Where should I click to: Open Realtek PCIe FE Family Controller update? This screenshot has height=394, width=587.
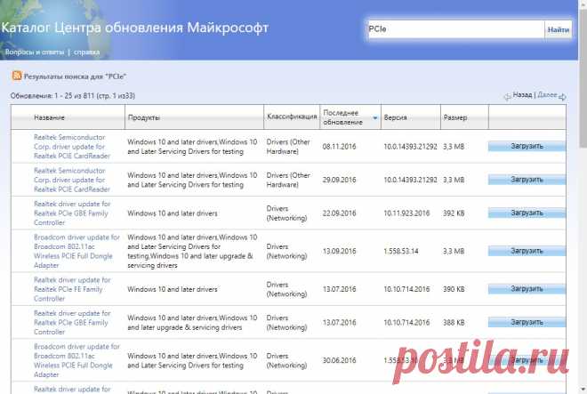(72, 289)
